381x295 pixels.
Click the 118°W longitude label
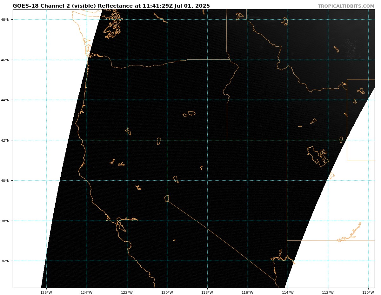click(x=207, y=292)
